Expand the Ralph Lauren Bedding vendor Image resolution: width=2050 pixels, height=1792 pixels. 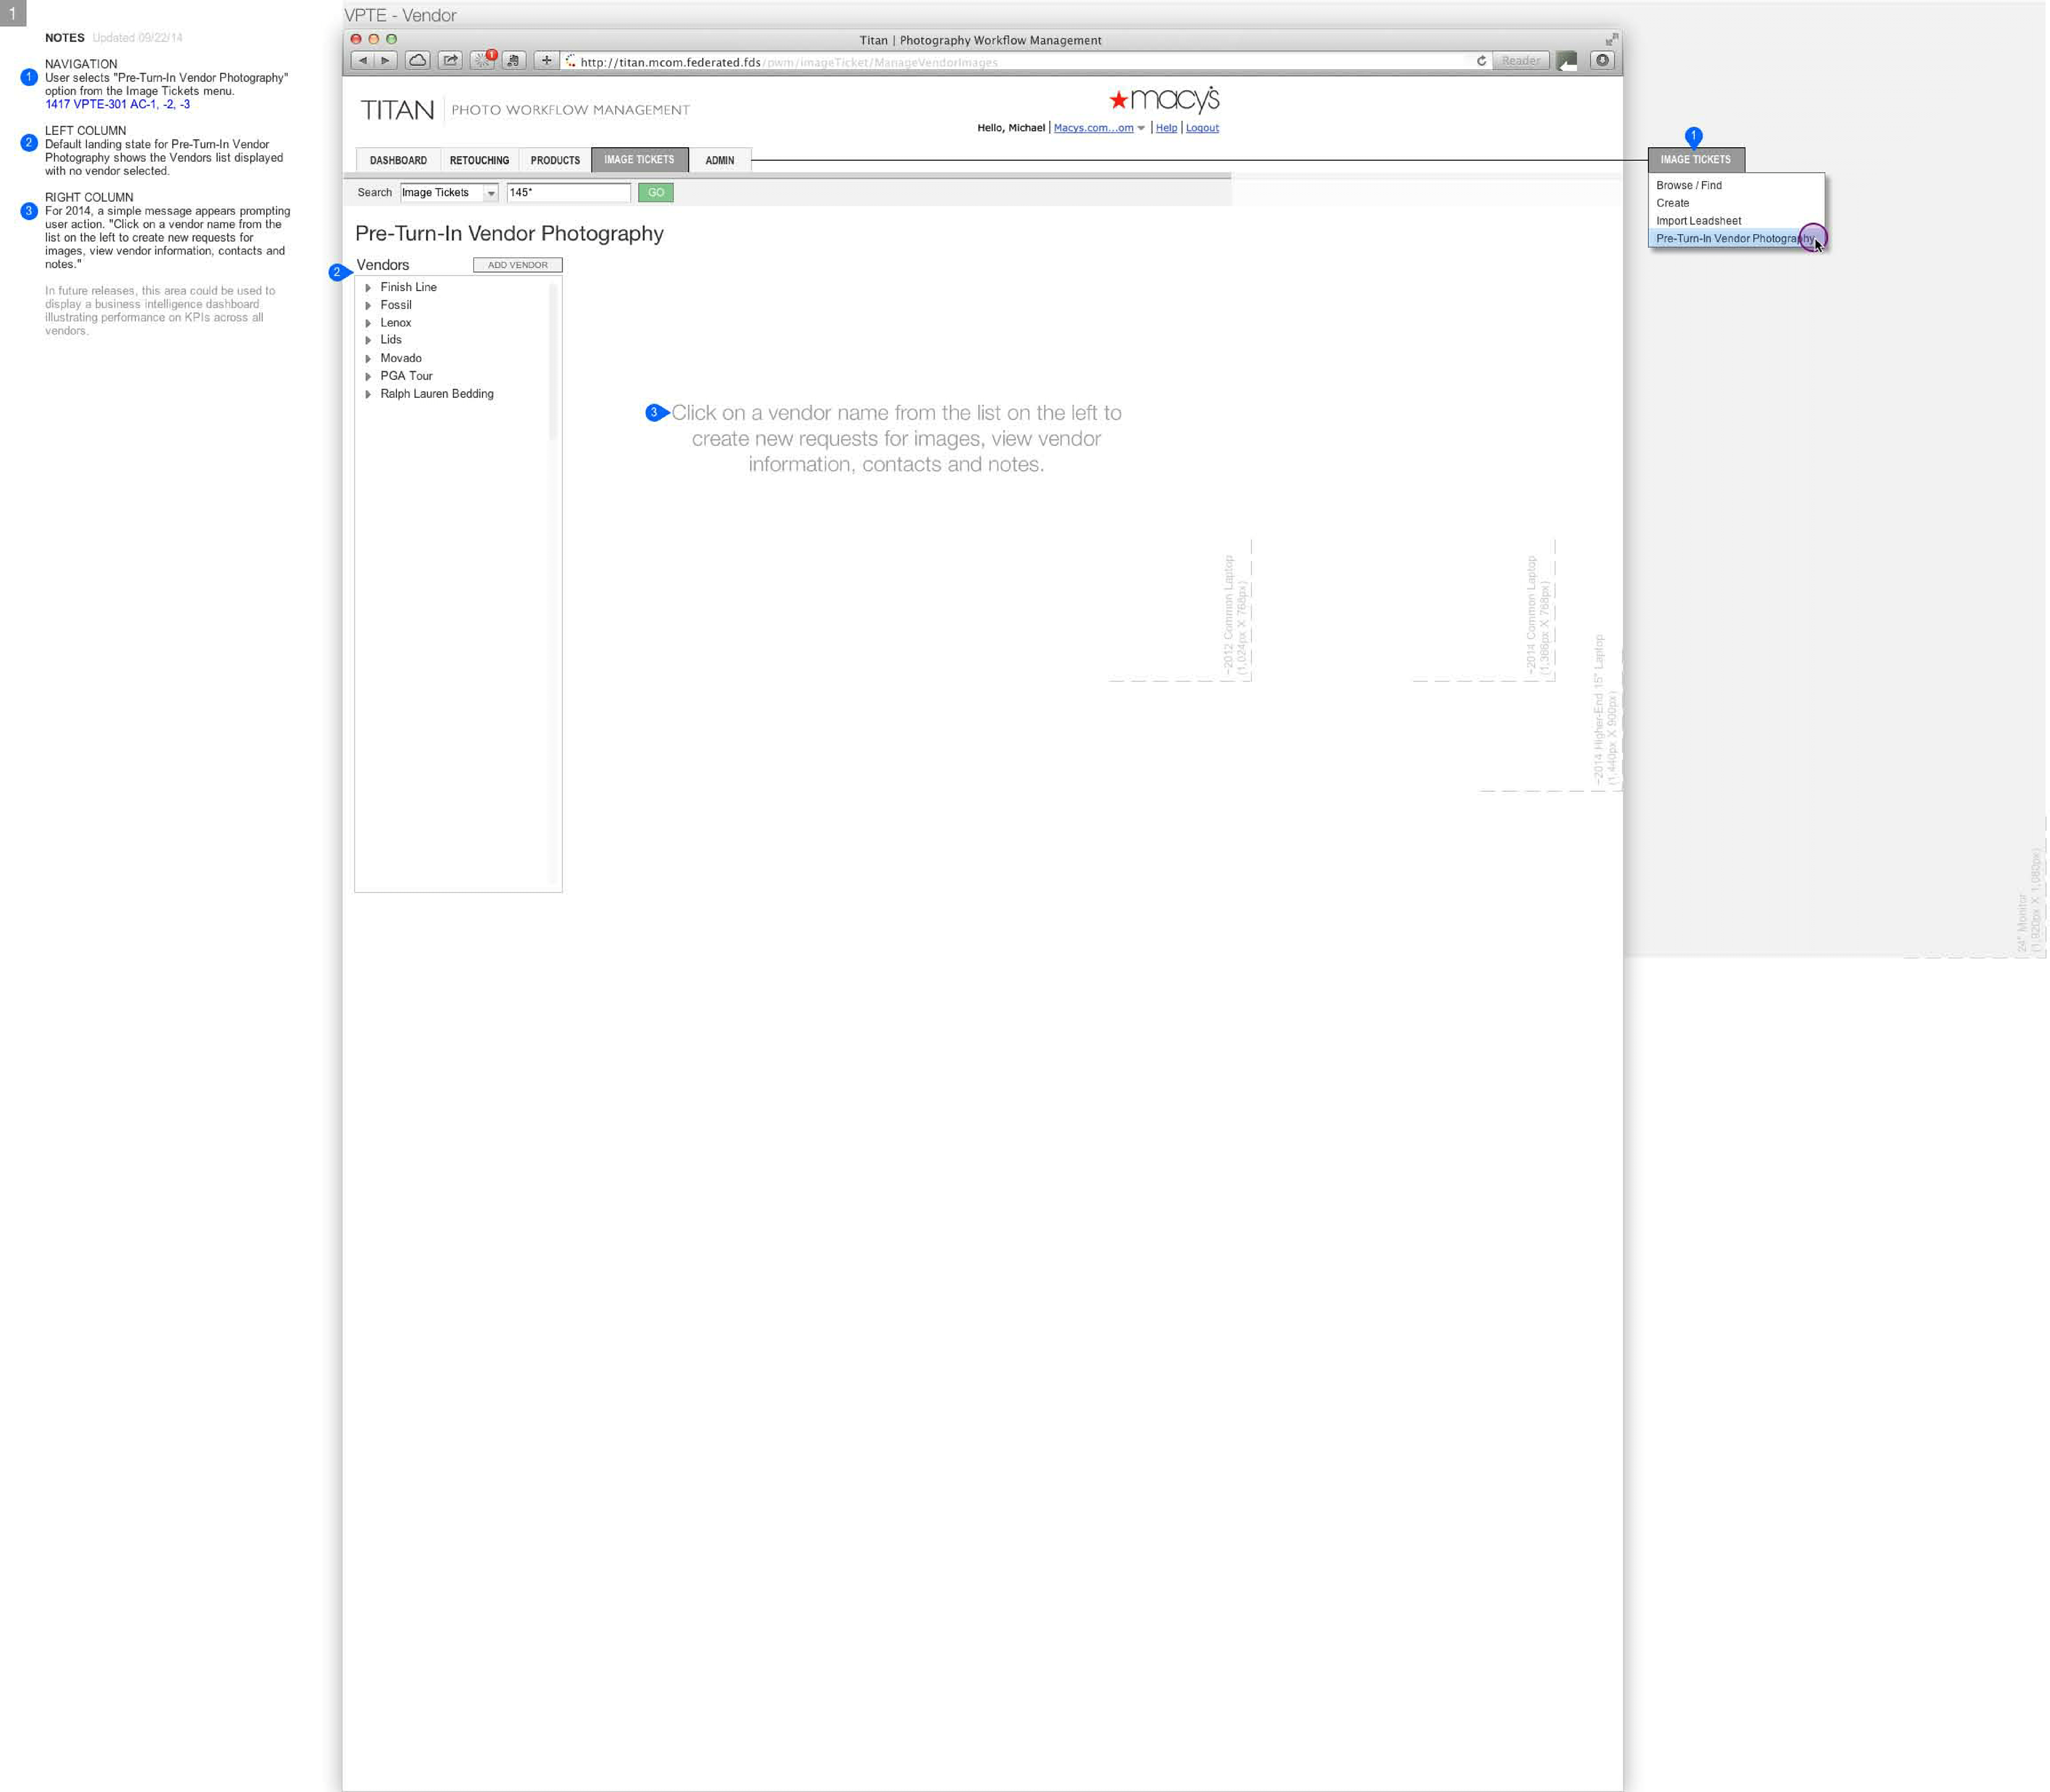(x=369, y=395)
